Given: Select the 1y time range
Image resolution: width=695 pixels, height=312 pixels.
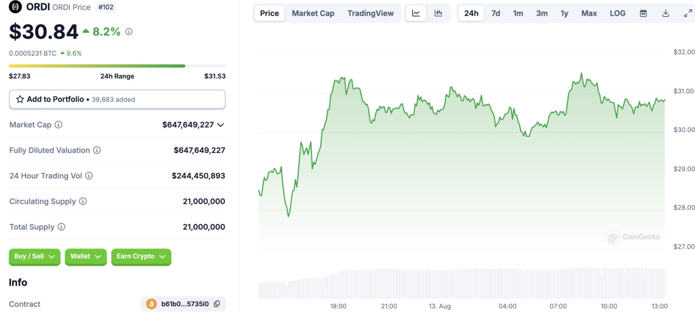Looking at the screenshot, I should click(x=565, y=13).
